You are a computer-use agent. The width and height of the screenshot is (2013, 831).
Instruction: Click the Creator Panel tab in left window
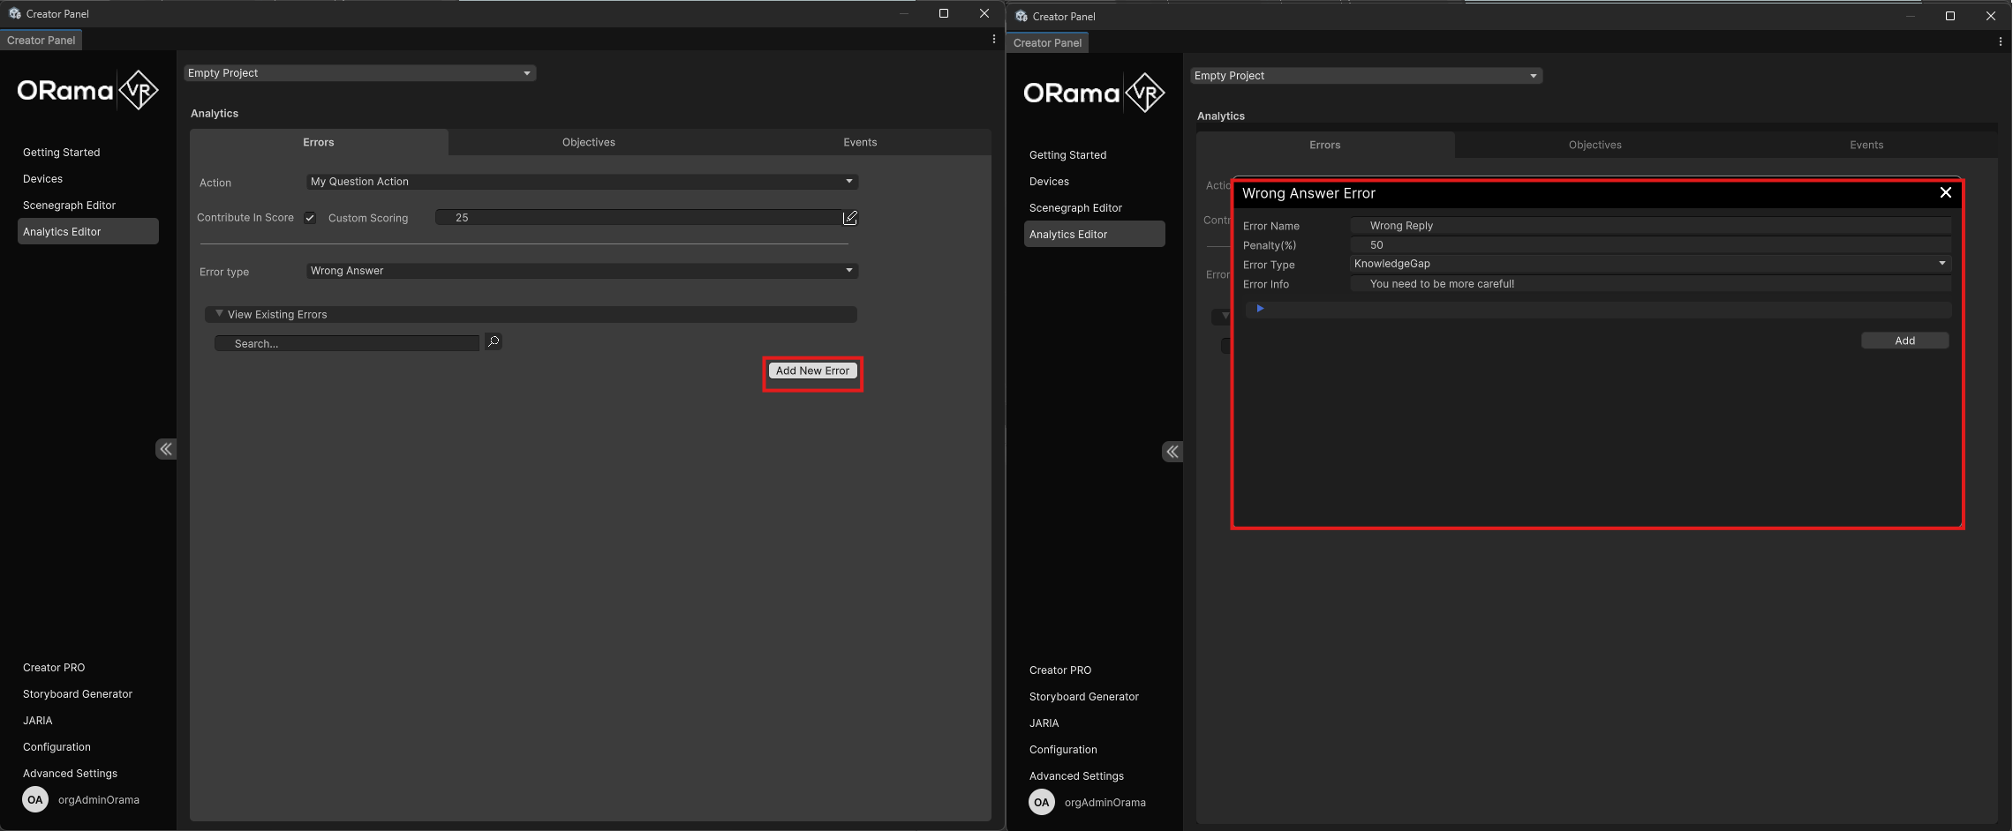[41, 40]
